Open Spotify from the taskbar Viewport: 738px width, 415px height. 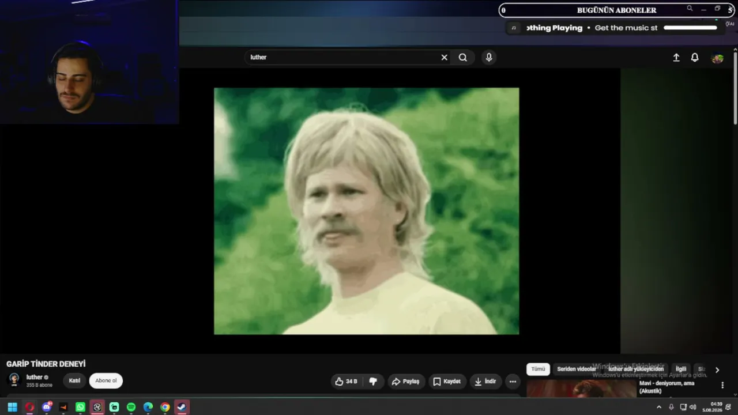[131, 407]
